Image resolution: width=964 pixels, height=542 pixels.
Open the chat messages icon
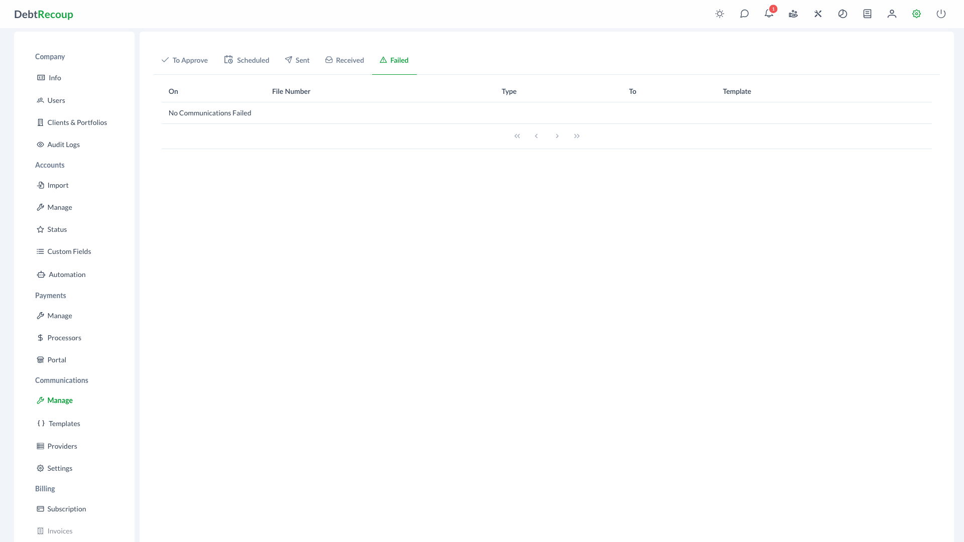[x=744, y=14]
